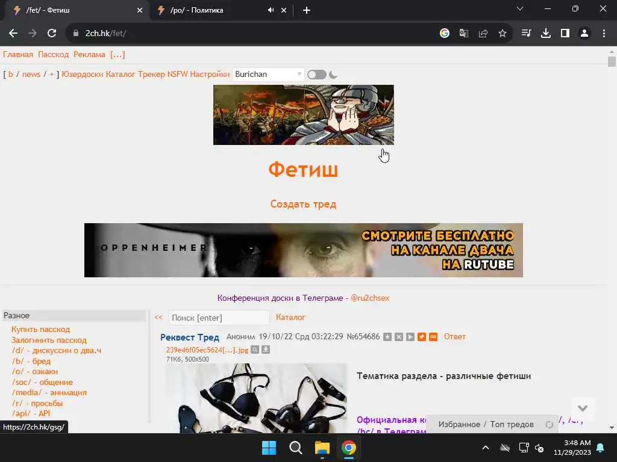
Task: Open the Пасскод top menu link
Action: [54, 55]
